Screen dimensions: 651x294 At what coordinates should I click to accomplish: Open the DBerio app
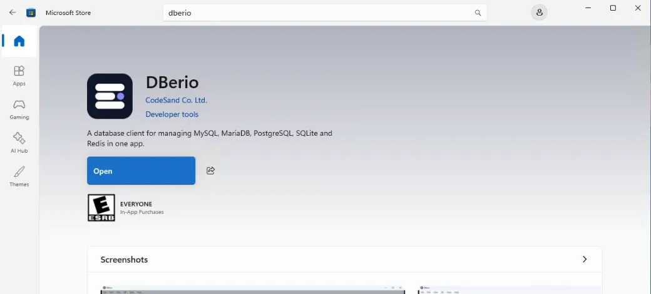tap(141, 170)
